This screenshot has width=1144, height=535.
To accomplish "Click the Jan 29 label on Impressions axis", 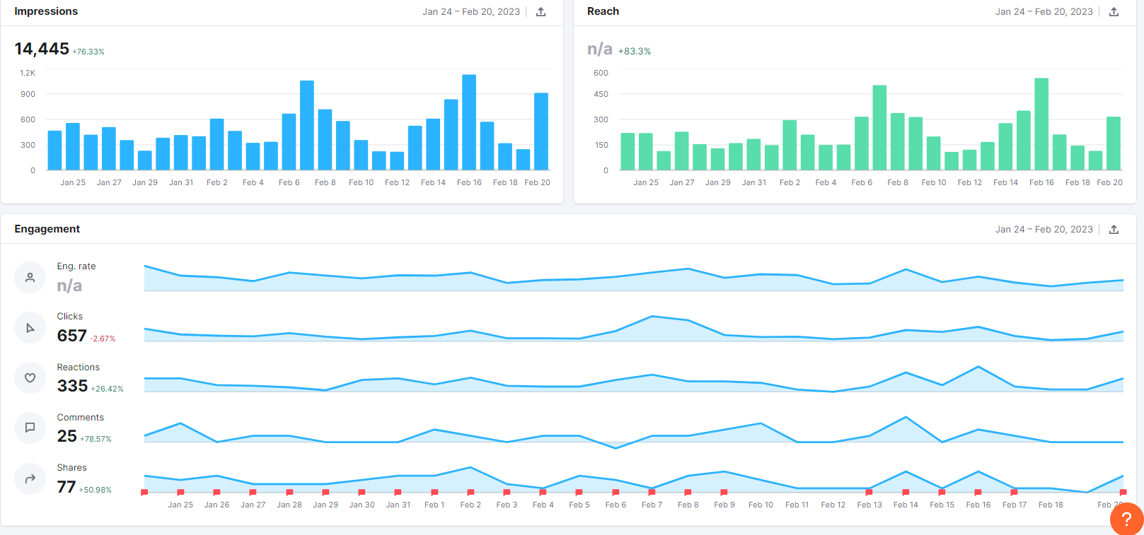I will [x=145, y=182].
